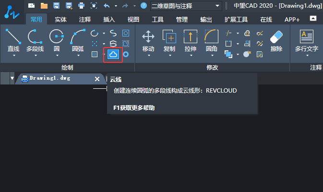This screenshot has height=192, width=323.
Task: Click the 云线 revision cloud tool
Action: click(x=113, y=55)
